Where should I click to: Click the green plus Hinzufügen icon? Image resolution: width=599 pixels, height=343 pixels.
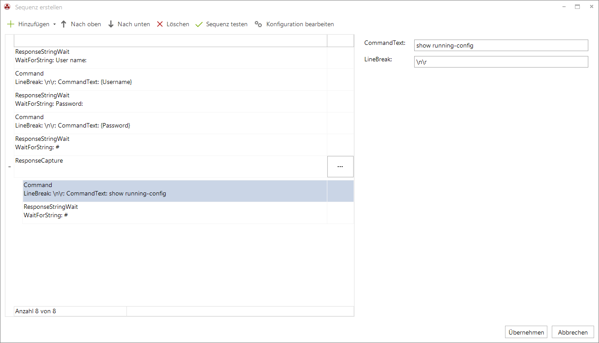click(11, 24)
